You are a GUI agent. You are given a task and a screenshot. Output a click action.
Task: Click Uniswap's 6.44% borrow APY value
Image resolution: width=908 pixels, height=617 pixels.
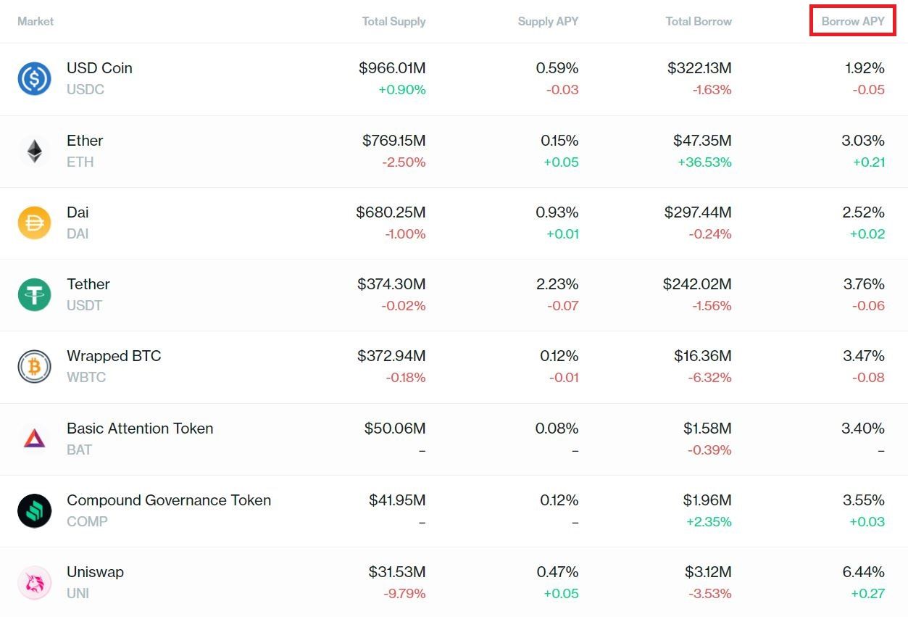coord(863,572)
